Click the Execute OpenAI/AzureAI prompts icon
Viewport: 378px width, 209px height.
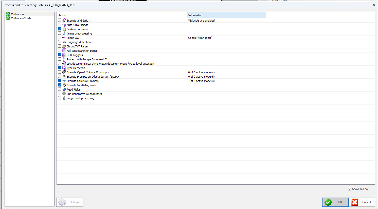[64, 72]
